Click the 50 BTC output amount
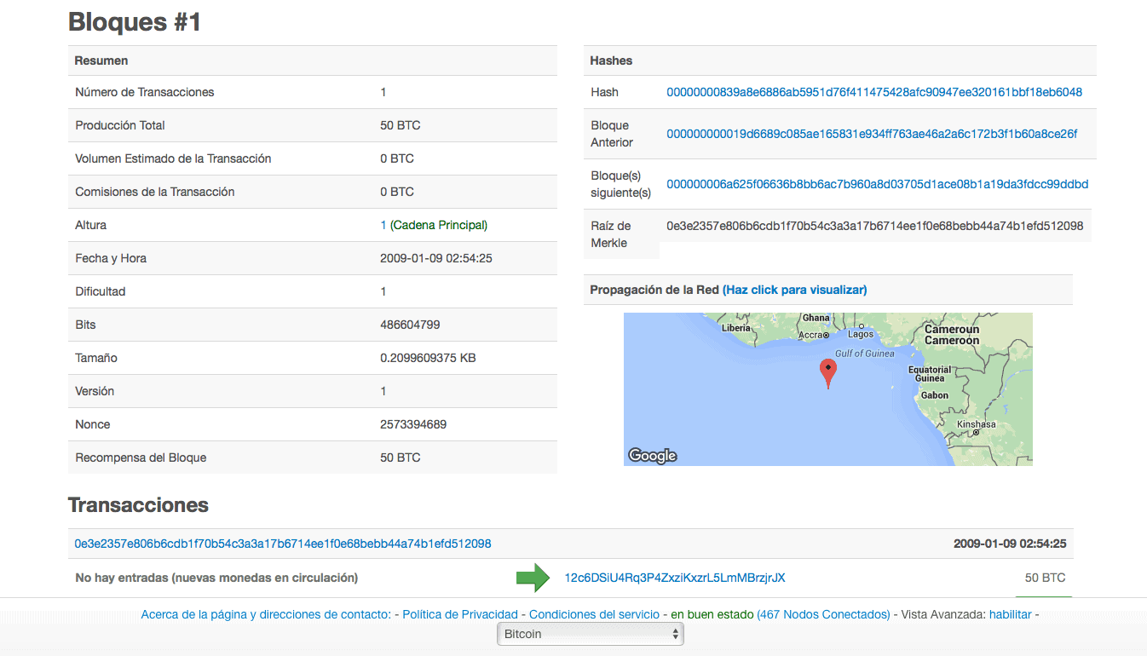This screenshot has height=656, width=1147. point(1045,578)
